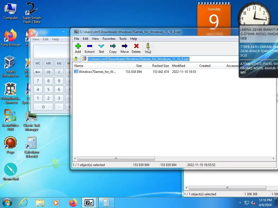Viewport: 278px width, 208px height.
Task: Open the Calculator View menu
Action: click(36, 39)
